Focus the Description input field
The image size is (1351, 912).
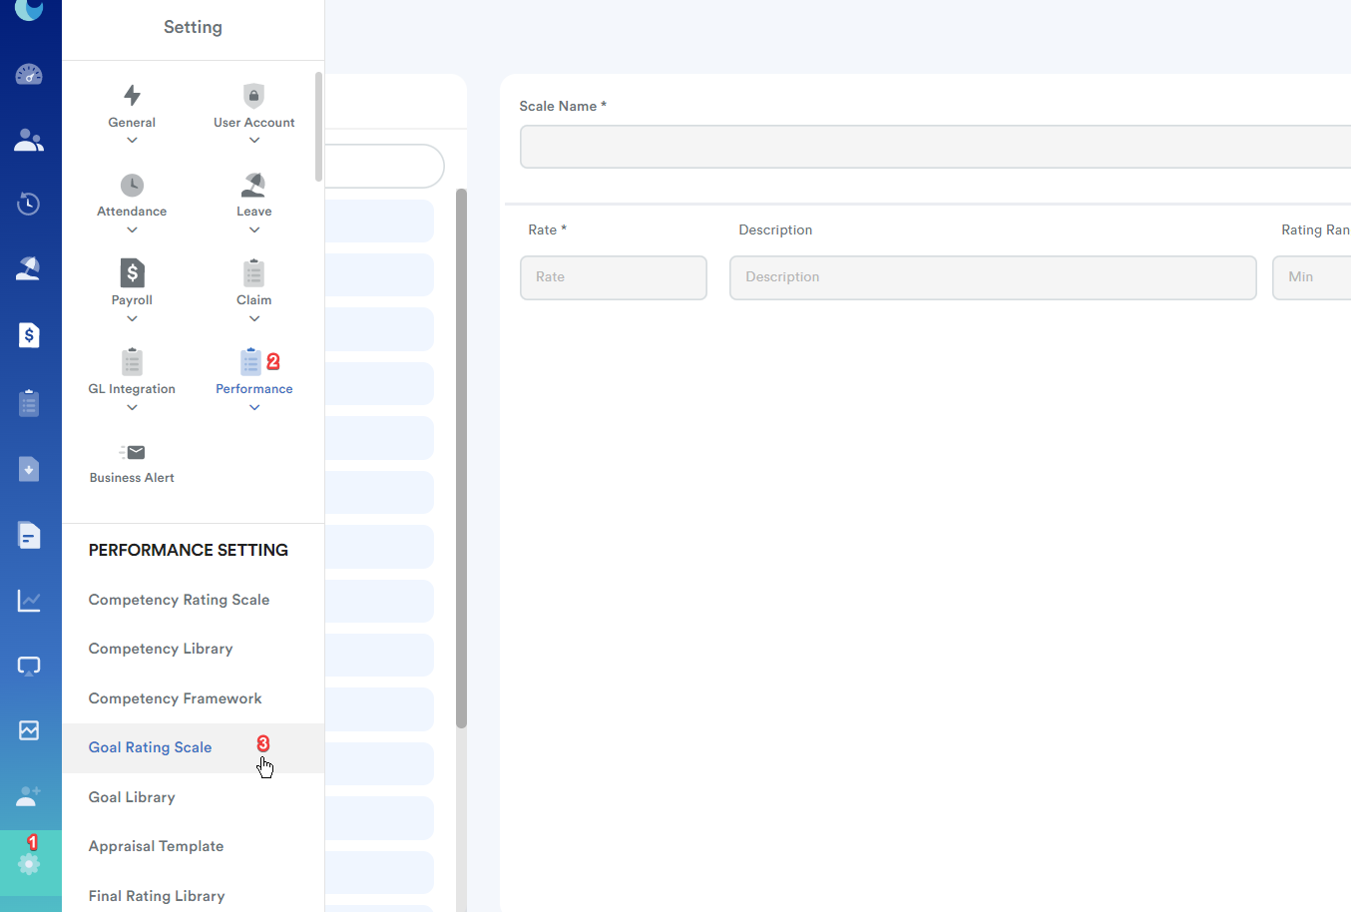click(993, 277)
